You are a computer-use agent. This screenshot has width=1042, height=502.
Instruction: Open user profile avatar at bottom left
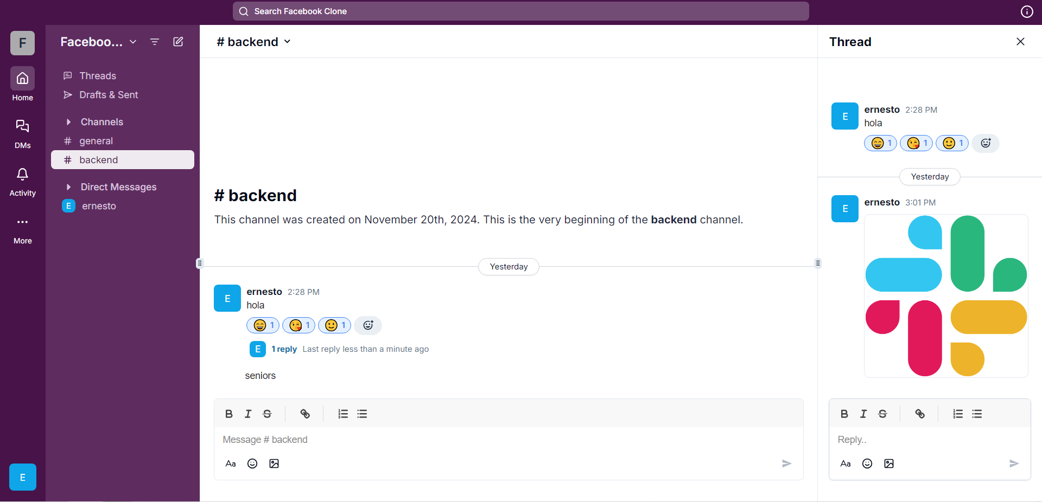23,477
